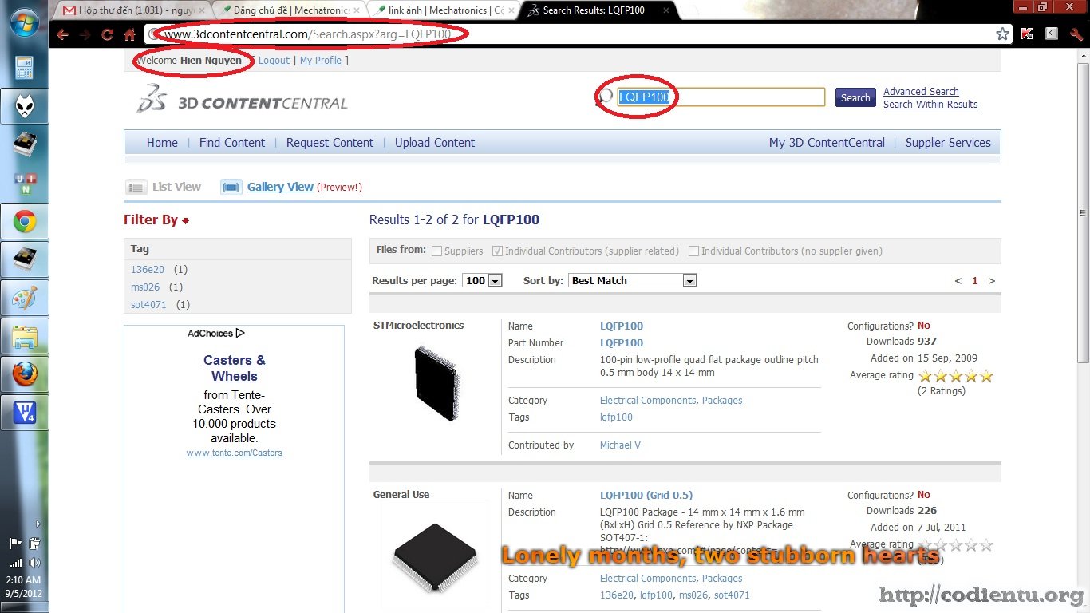Image resolution: width=1090 pixels, height=613 pixels.
Task: Bookmark this page with the star icon
Action: pyautogui.click(x=1002, y=34)
